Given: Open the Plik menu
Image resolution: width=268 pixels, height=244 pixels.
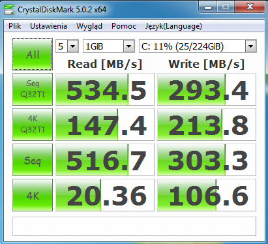Looking at the screenshot, I should (15, 26).
